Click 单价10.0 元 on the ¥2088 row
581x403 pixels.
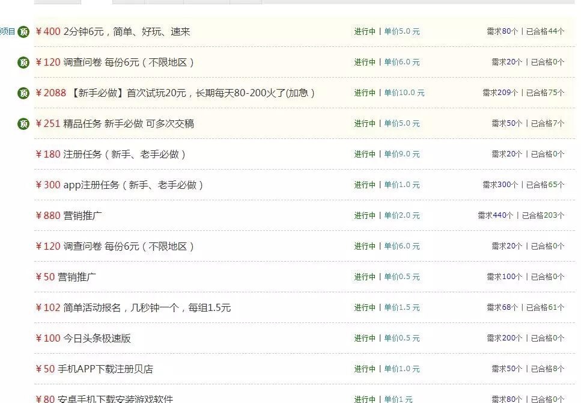[x=404, y=93]
